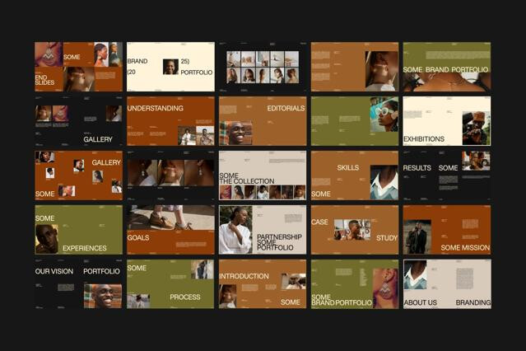
Task: Click the portrait photo between BRAND and 25)
Action: [x=170, y=67]
